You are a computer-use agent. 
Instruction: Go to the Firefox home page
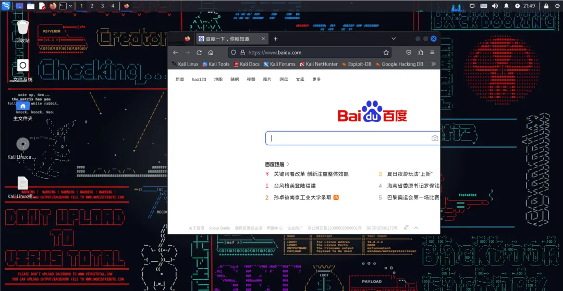click(x=211, y=53)
